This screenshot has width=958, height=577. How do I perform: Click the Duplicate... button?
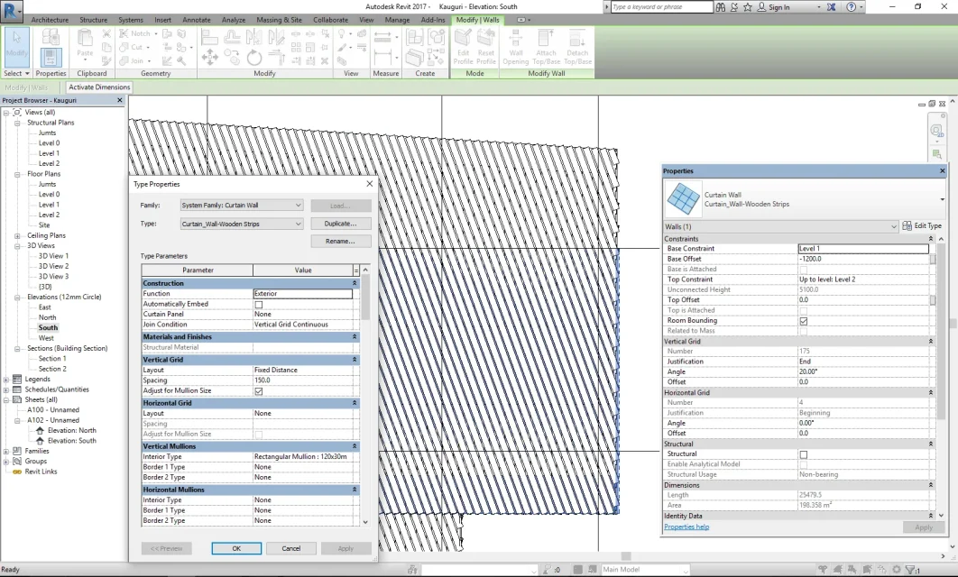click(340, 224)
